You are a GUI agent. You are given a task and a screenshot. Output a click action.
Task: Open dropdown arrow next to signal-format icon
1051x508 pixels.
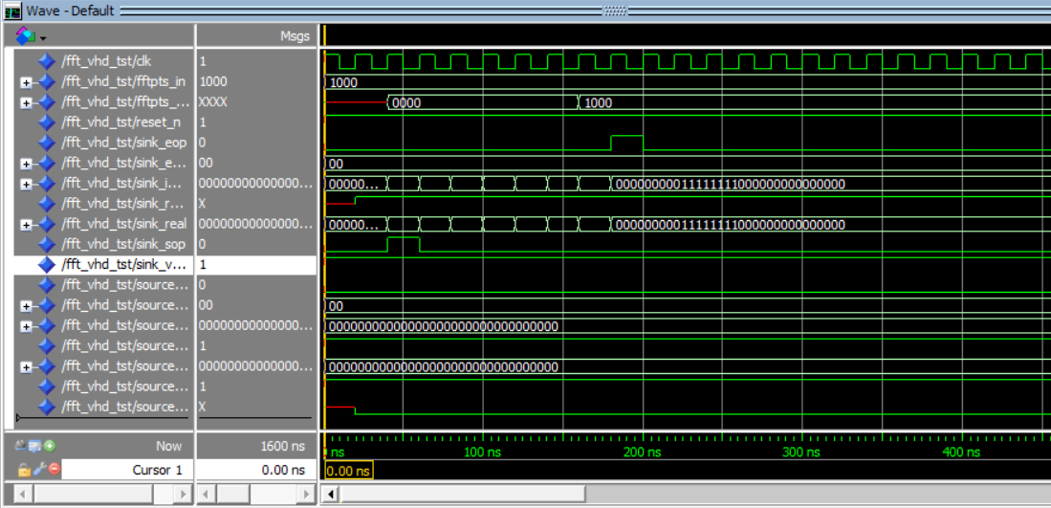click(x=43, y=37)
